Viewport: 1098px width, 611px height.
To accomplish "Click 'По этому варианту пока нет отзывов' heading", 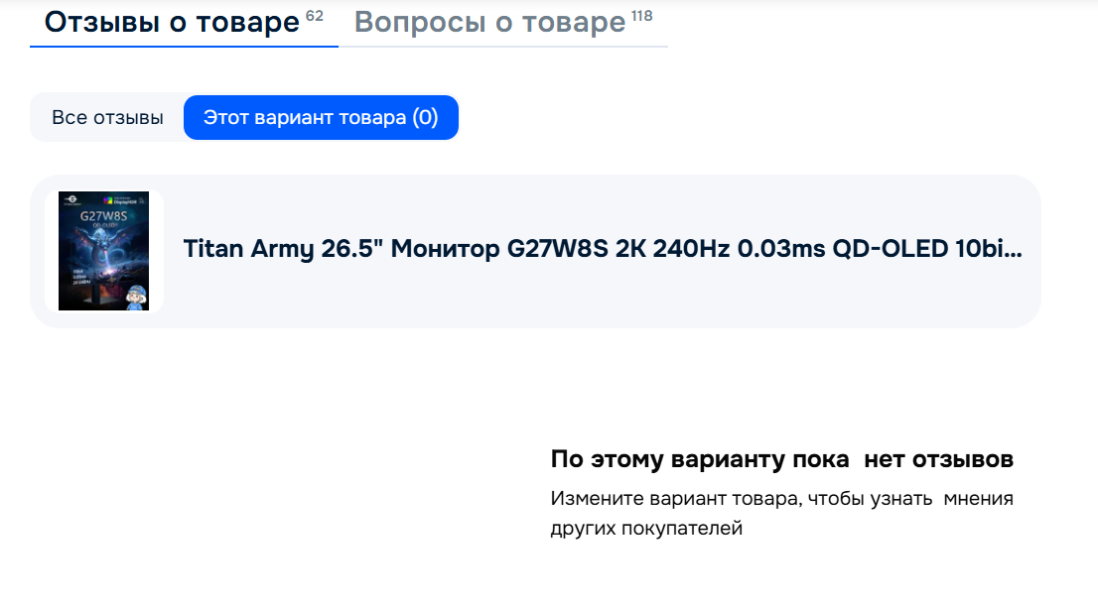I will point(781,459).
